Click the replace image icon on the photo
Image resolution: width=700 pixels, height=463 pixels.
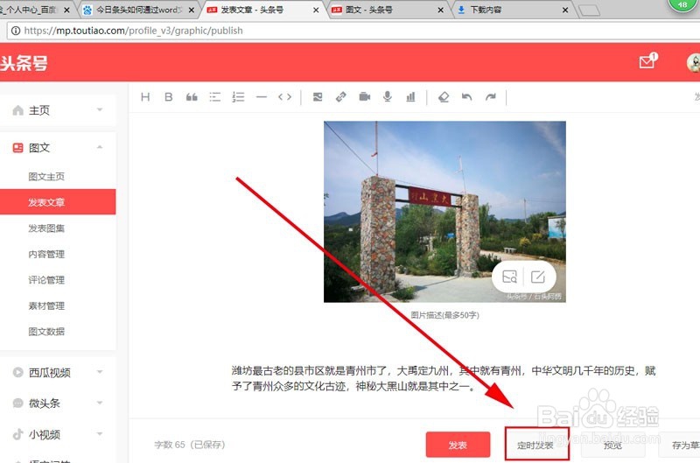click(509, 277)
